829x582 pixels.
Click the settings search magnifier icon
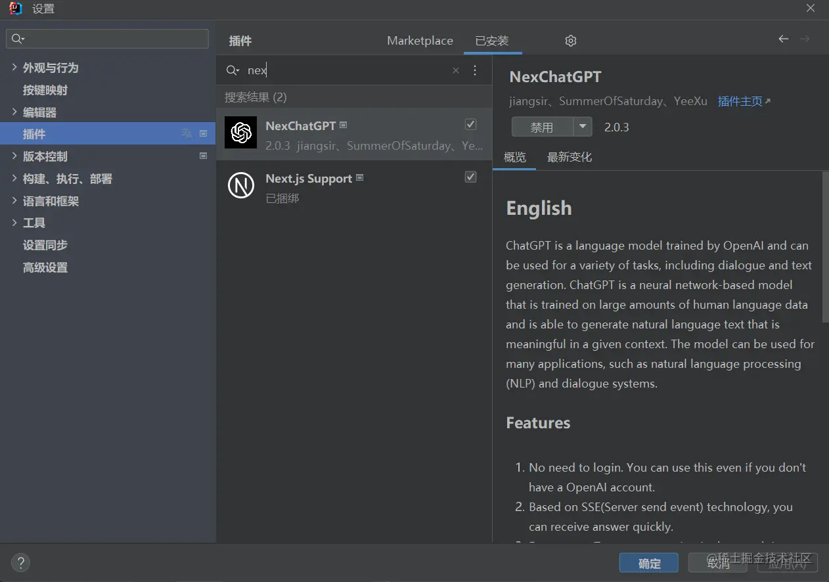18,39
